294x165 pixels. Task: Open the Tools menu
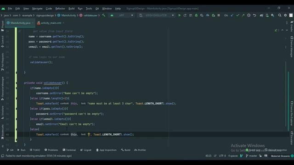(x=89, y=9)
